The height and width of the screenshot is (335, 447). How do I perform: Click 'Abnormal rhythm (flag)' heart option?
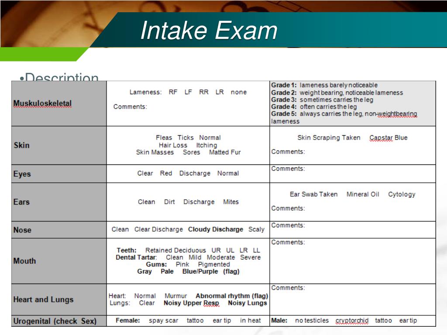point(232,296)
